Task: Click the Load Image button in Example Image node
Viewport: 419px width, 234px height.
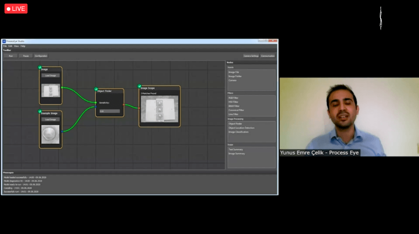Action: 51,119
